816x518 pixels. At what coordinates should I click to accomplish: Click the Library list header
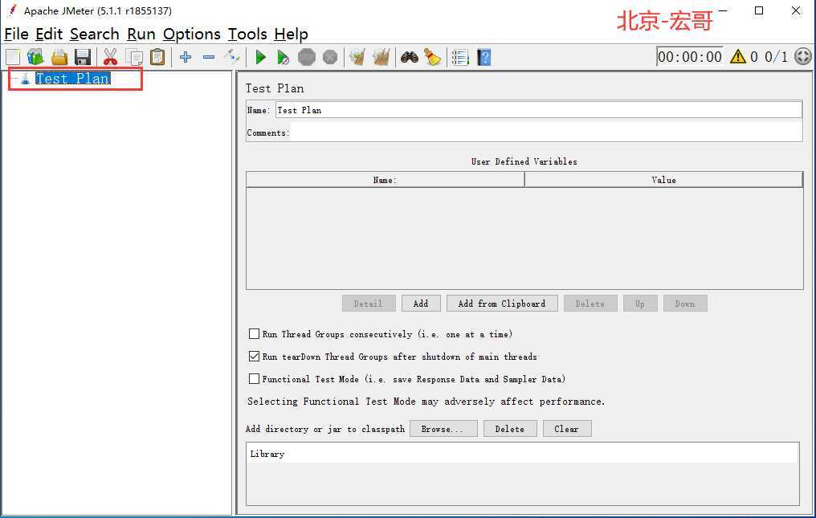[523, 454]
